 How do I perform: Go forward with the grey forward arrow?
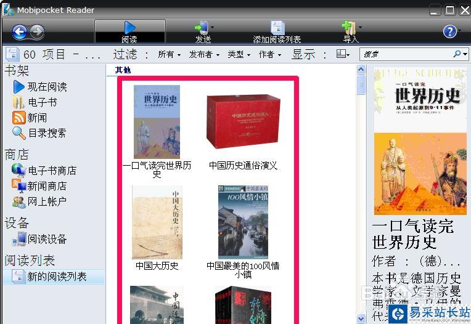coord(37,31)
